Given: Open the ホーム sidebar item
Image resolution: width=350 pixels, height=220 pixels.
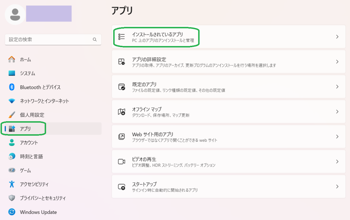Looking at the screenshot, I should click(25, 59).
